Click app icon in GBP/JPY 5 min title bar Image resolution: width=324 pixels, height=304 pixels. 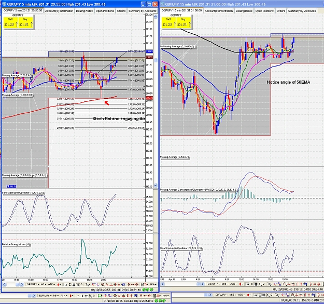pos(4,4)
